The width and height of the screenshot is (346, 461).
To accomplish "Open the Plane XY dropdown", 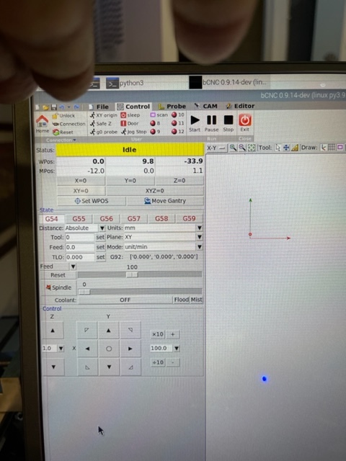I will pos(199,237).
